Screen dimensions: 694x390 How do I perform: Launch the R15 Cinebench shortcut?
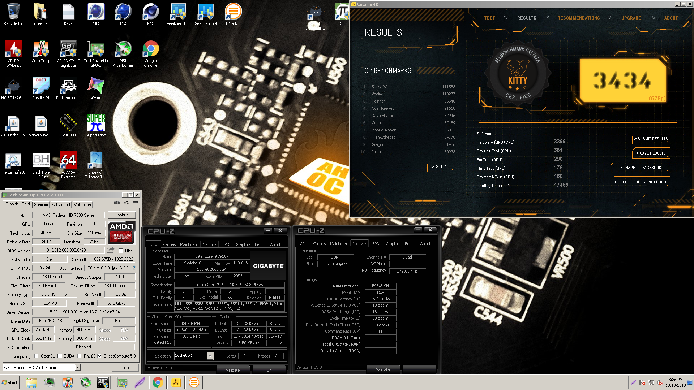[151, 14]
